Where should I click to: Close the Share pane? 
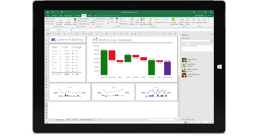click(212, 35)
